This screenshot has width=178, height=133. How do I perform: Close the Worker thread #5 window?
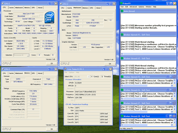[x=174, y=77]
